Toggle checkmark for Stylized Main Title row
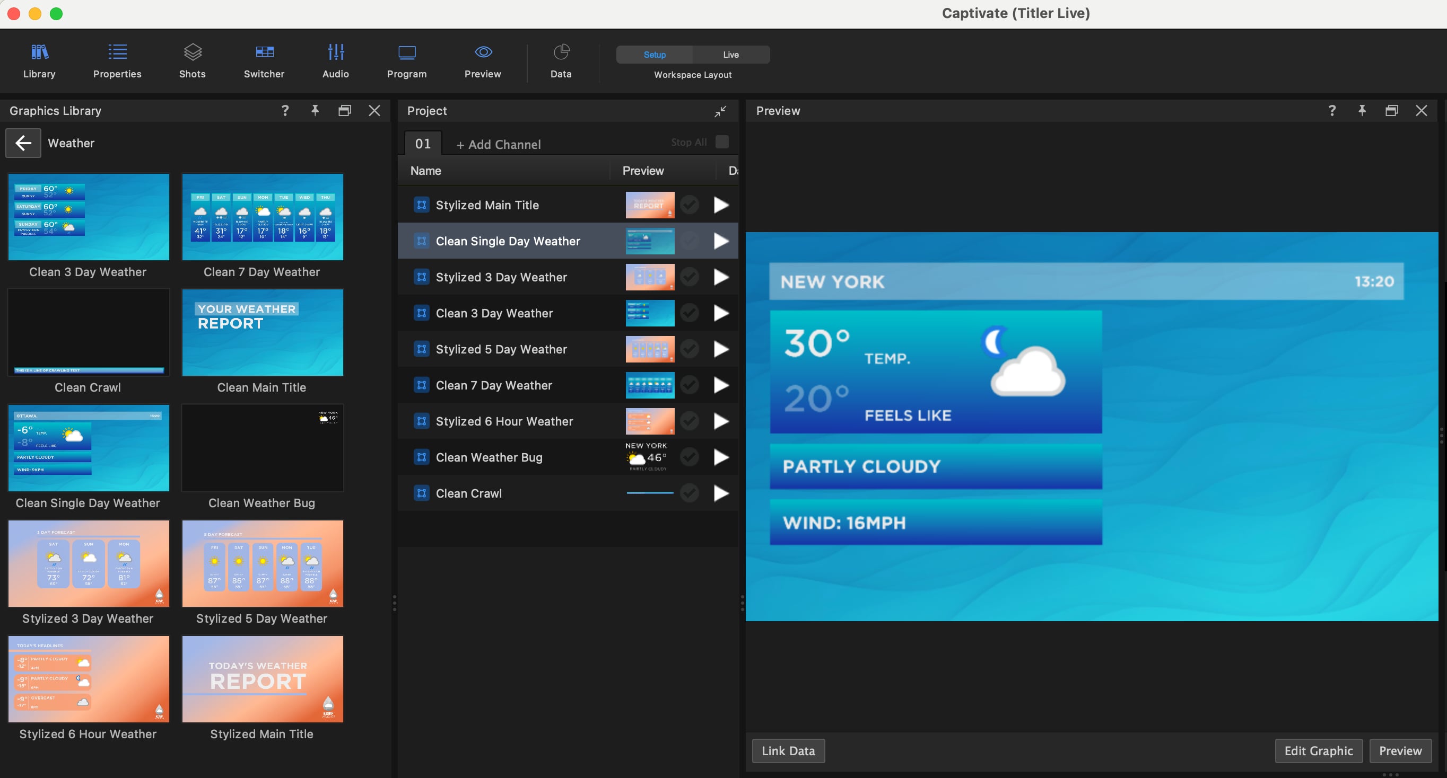This screenshot has height=778, width=1447. tap(689, 205)
